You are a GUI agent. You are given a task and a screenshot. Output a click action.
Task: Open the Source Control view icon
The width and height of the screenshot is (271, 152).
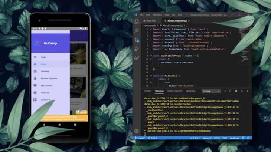137,40
